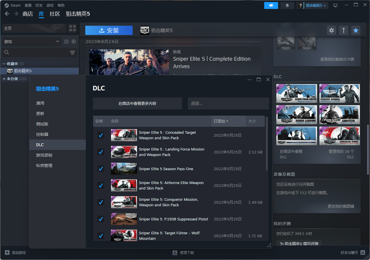The height and width of the screenshot is (260, 370).
Task: Select 控制器 in the properties sidebar
Action: pos(42,134)
